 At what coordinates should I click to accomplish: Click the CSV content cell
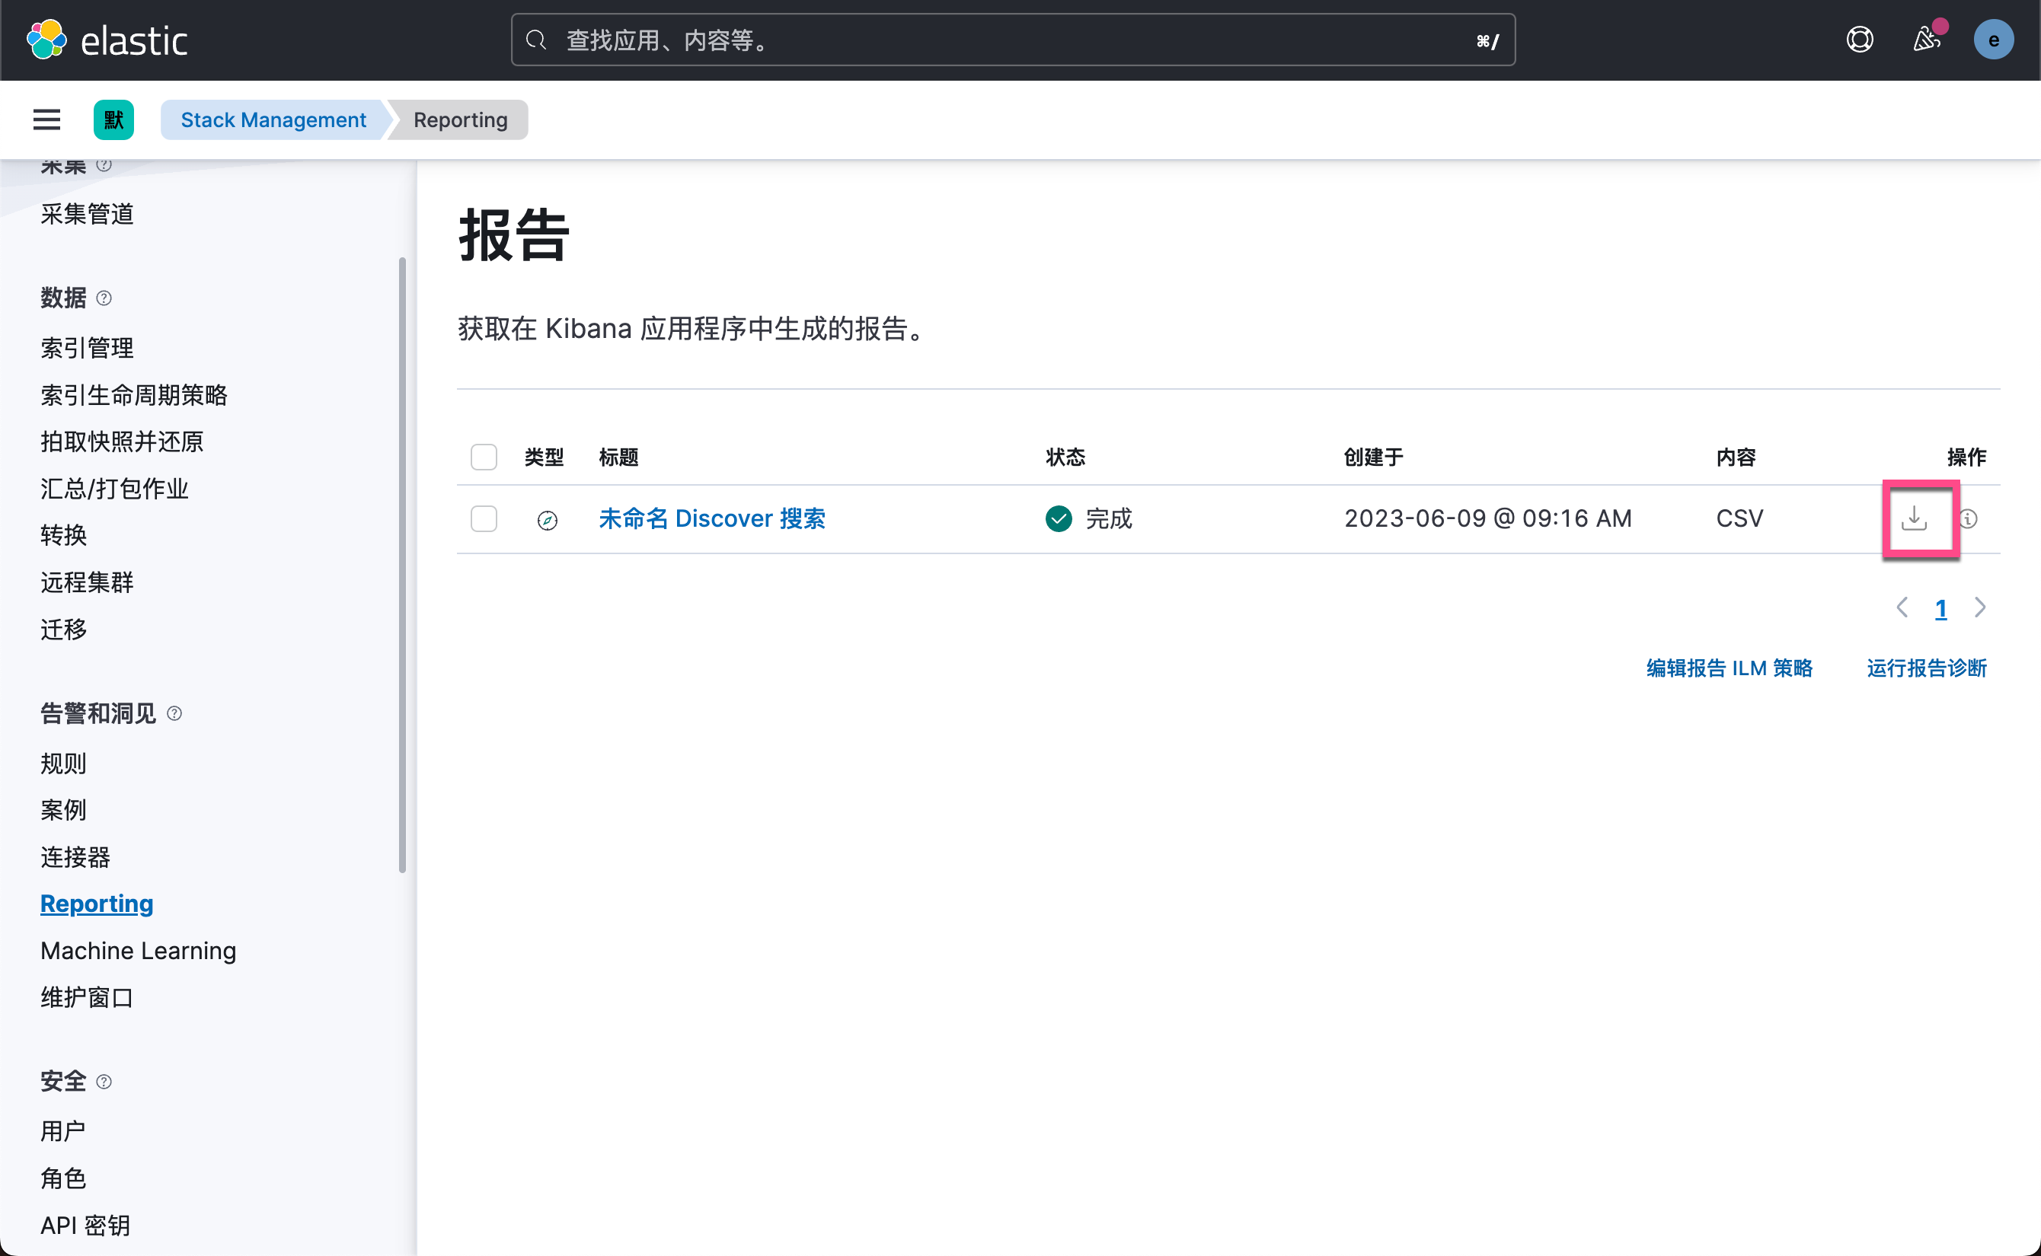tap(1739, 518)
